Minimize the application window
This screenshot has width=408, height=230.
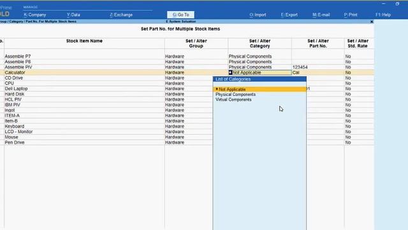point(384,4)
